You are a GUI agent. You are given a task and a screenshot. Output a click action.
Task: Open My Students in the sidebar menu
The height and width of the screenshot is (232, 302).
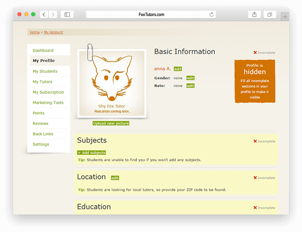coord(45,72)
